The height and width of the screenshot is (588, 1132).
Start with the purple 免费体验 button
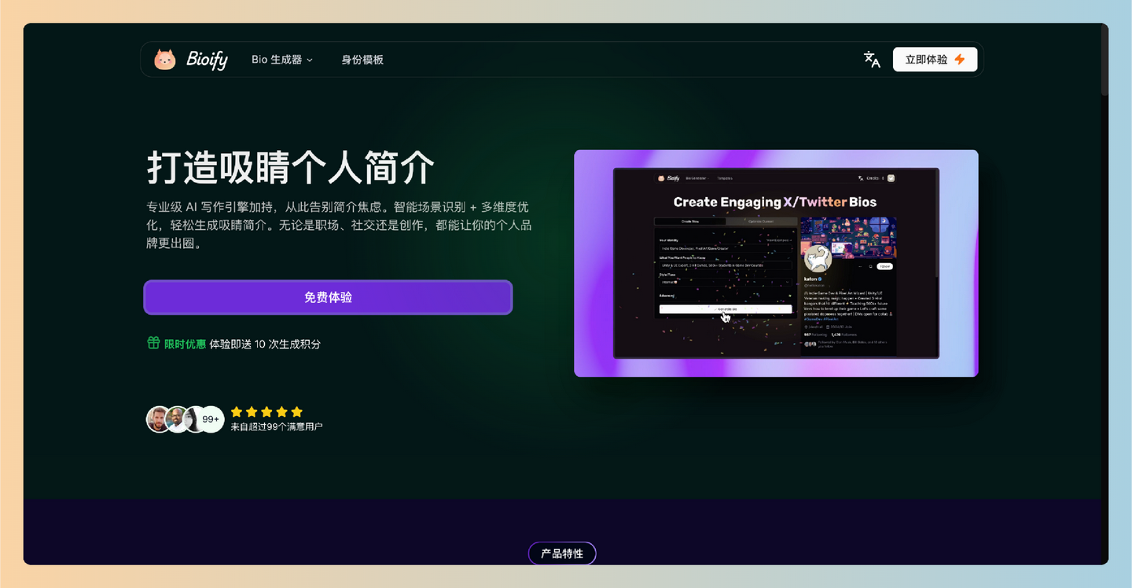[328, 298]
